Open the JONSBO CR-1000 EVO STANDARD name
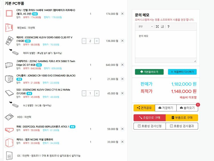Screen dimensions: 214x161 tap(46, 75)
